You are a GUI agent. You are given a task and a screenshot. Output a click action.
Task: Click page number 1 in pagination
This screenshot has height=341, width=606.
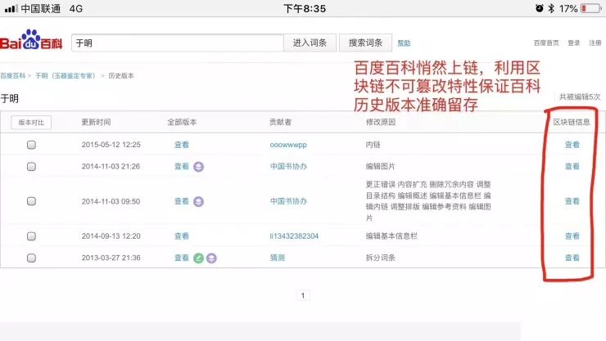coord(303,295)
